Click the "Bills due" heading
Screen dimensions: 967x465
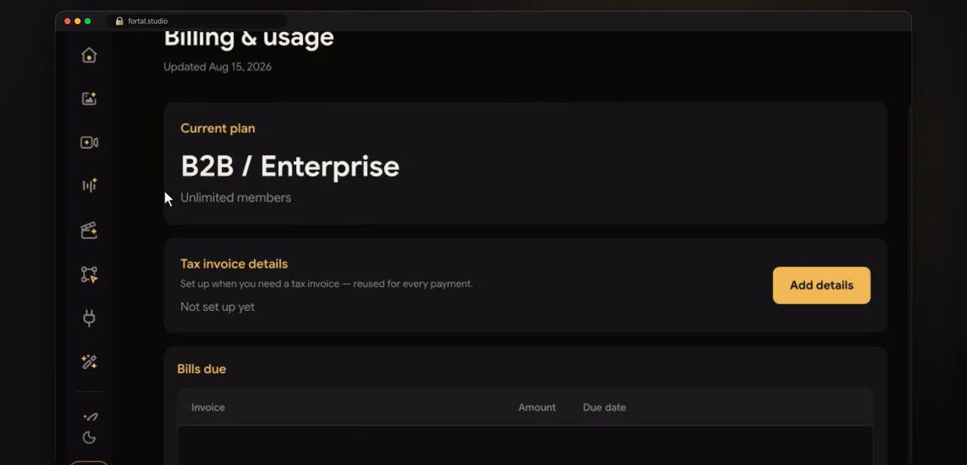(202, 369)
